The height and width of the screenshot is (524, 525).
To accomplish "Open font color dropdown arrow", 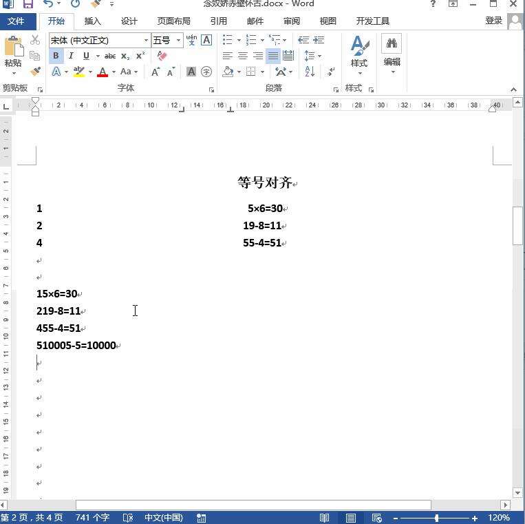I will (114, 72).
